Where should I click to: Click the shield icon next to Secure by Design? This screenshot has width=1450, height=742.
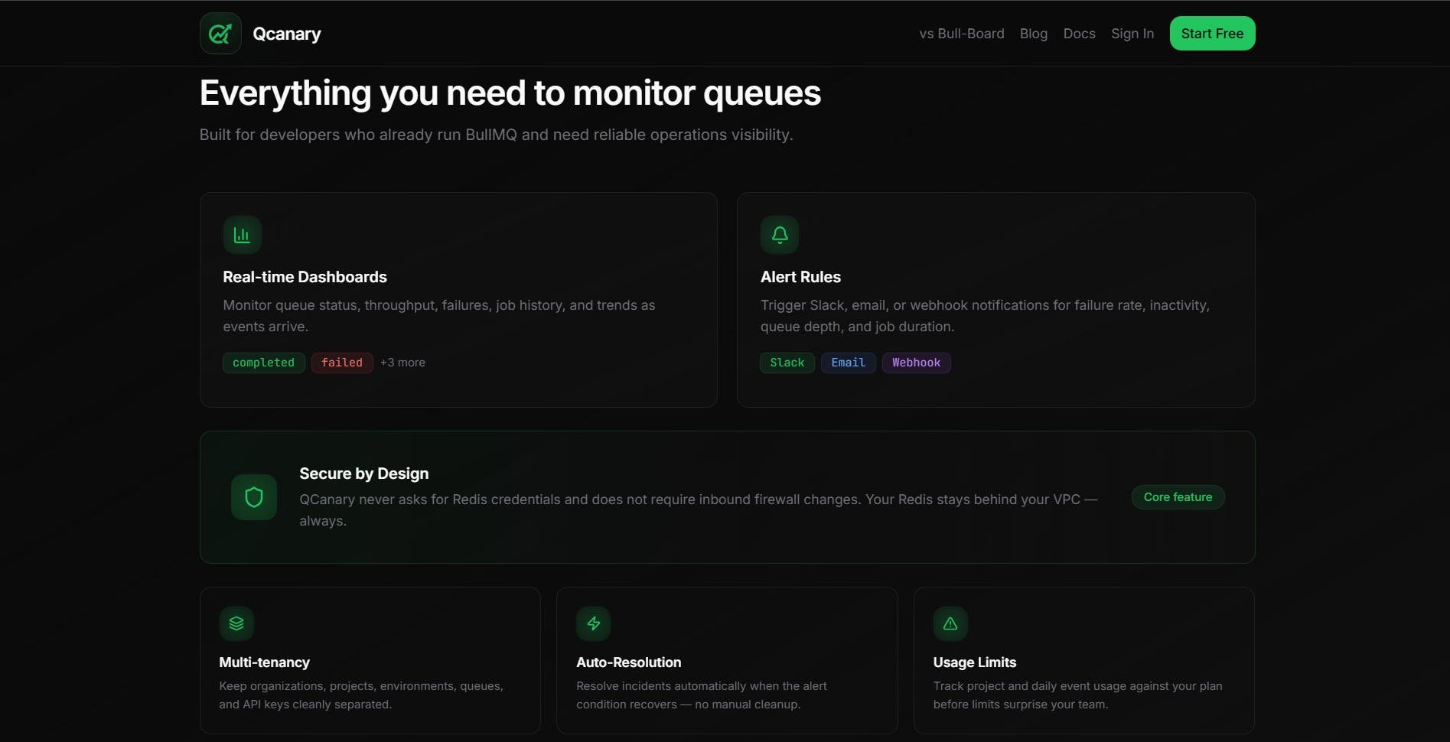click(x=254, y=497)
